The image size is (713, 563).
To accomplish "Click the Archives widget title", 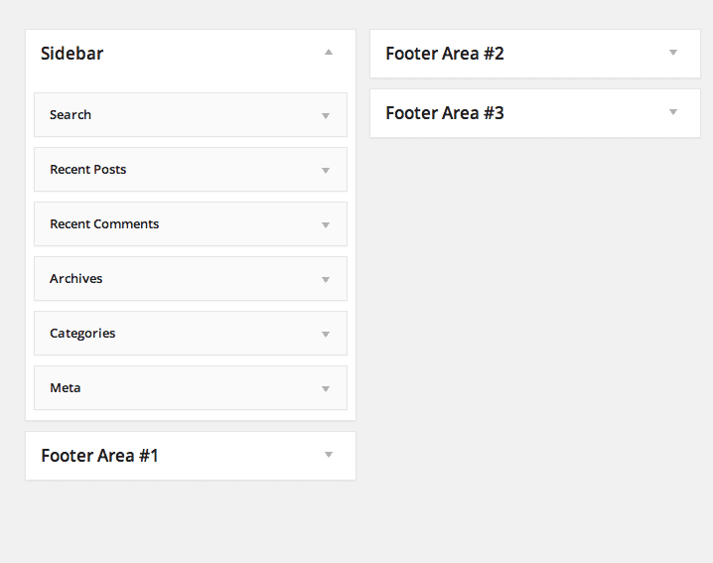I will (76, 279).
